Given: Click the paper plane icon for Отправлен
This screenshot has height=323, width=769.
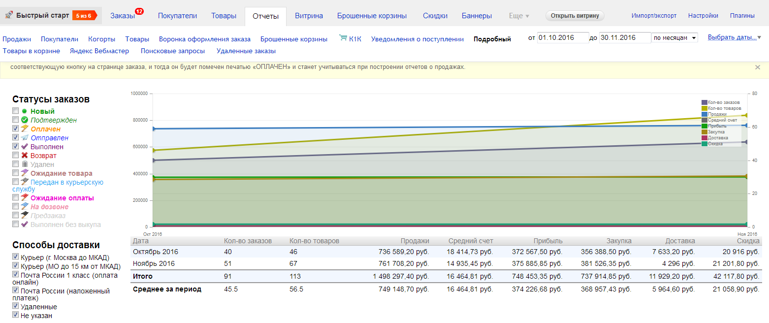Looking at the screenshot, I should pos(24,138).
